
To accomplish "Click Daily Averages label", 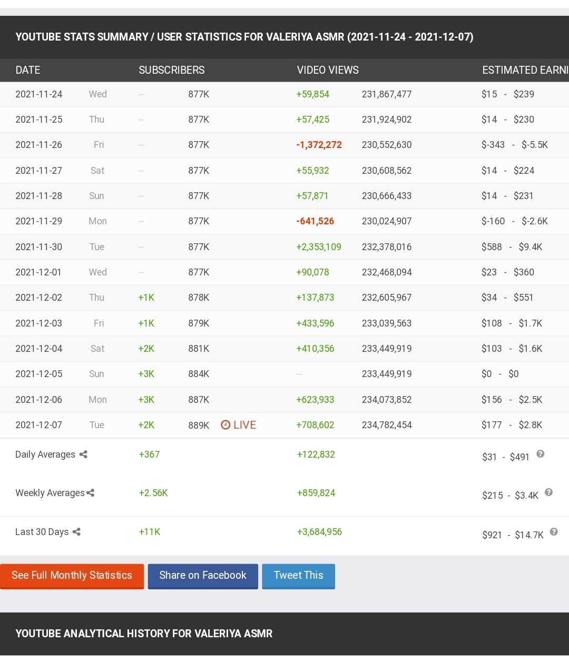I will tap(45, 454).
